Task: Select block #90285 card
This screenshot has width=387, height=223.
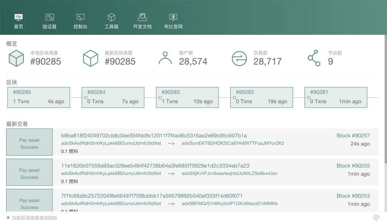Action: 39,97
